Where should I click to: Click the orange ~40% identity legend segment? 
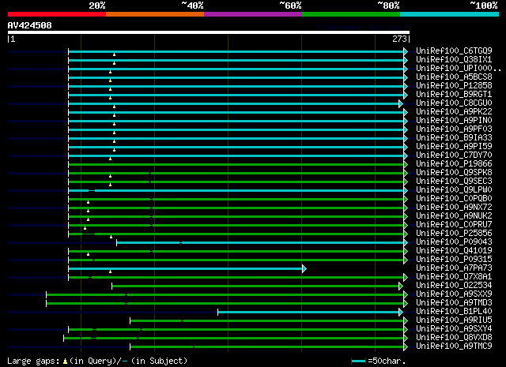pos(155,14)
